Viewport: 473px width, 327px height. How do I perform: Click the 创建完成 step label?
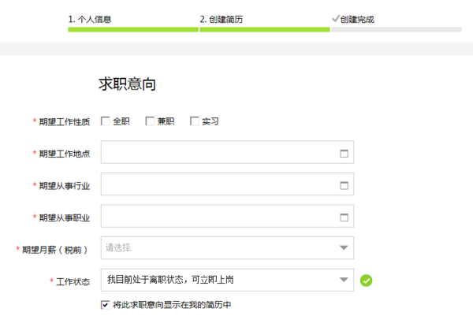[x=357, y=19]
